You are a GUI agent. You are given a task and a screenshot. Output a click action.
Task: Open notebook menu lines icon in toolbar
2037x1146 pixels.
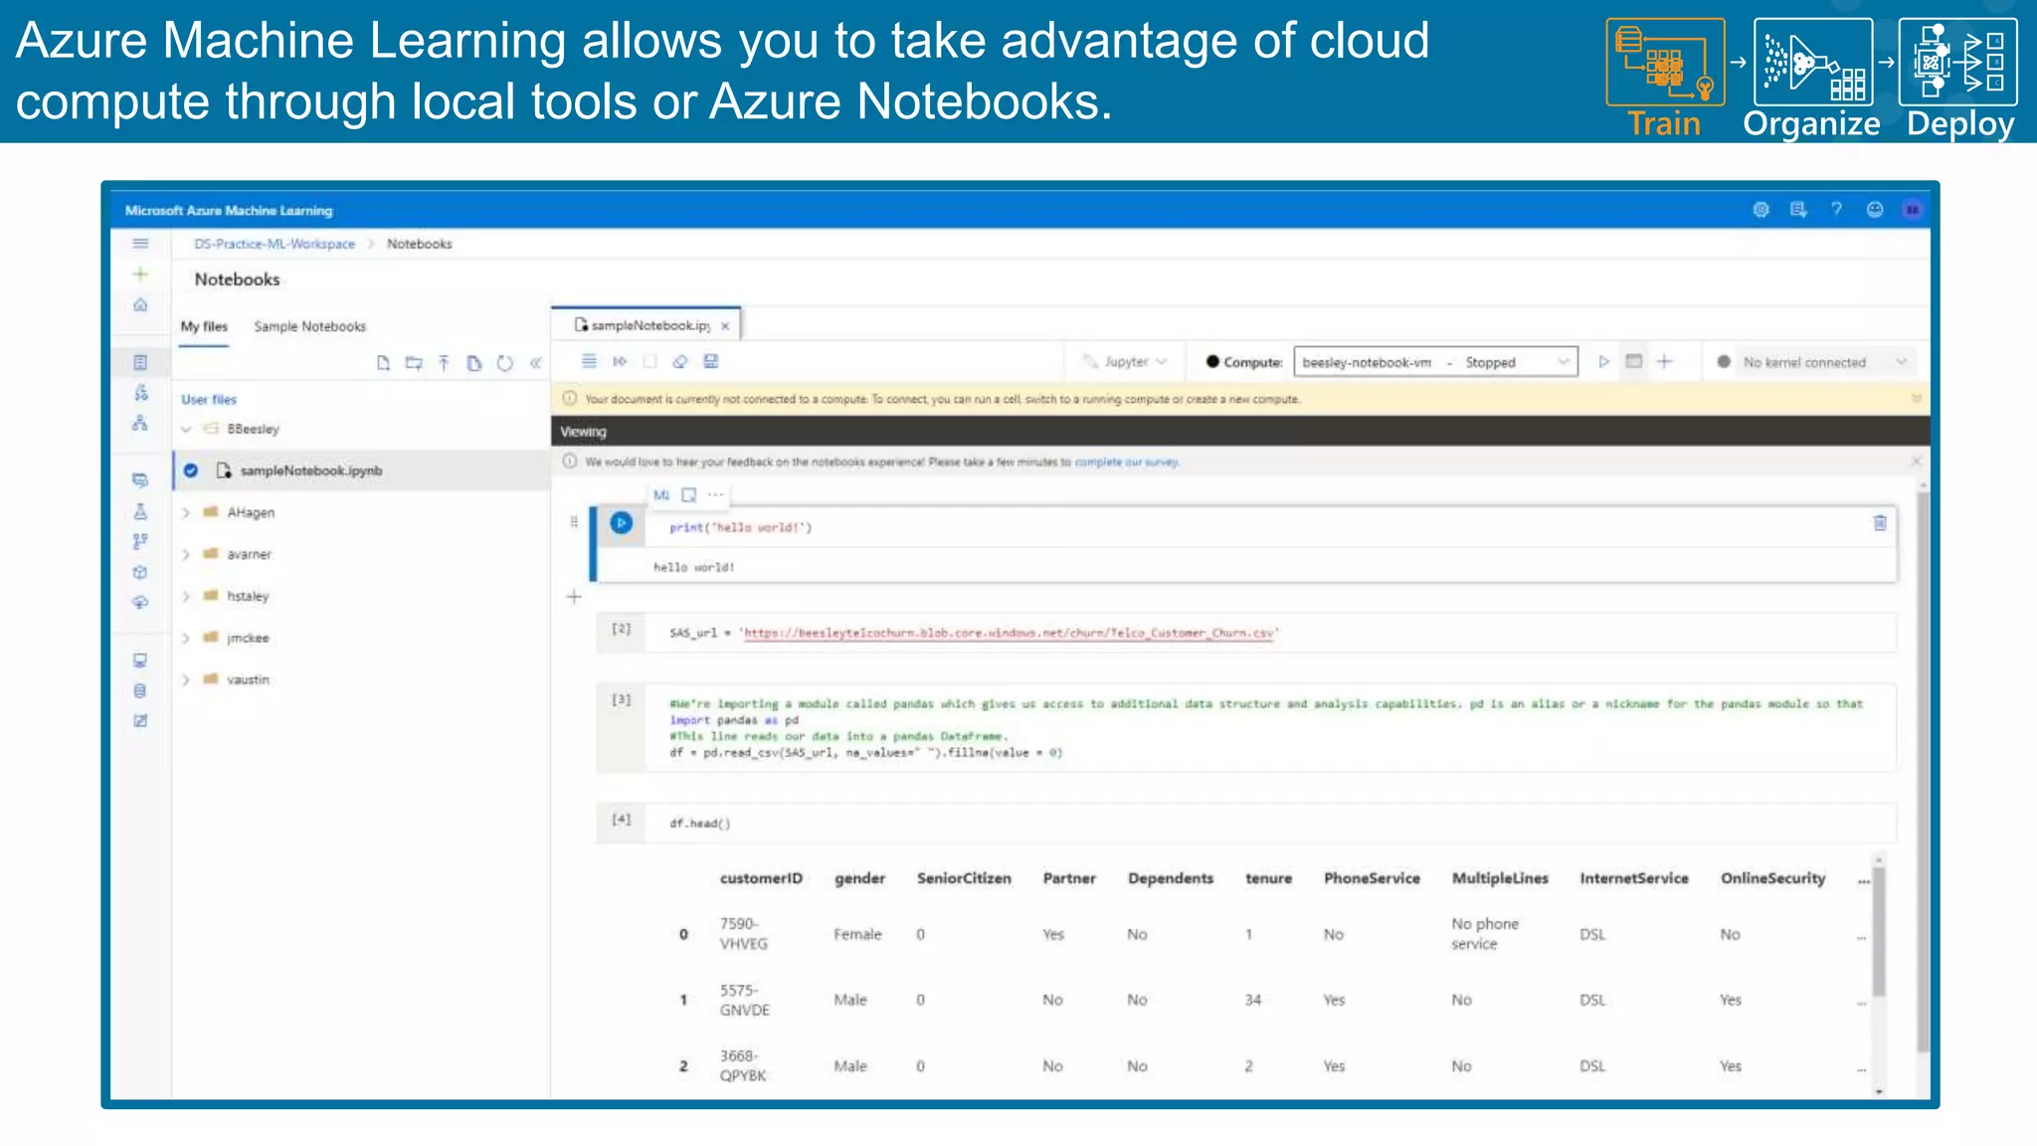[589, 361]
